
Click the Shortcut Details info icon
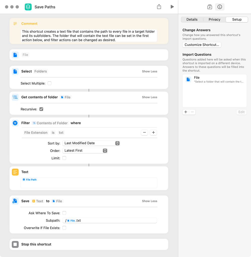point(220,7)
